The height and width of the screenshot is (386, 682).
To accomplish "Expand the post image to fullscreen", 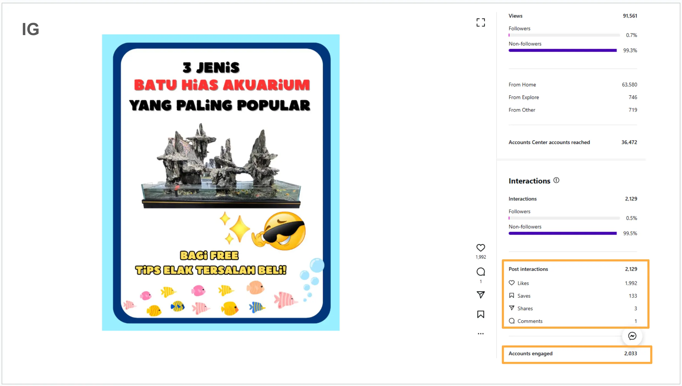I will [x=480, y=22].
